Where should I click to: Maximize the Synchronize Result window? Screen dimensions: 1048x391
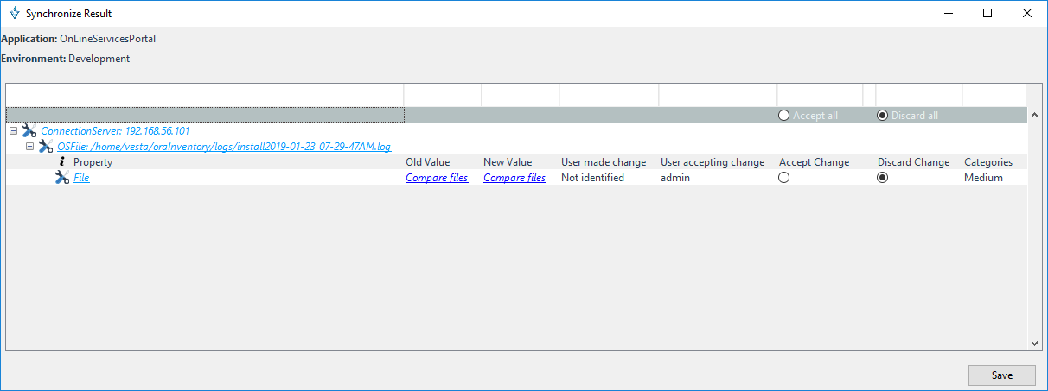point(987,14)
